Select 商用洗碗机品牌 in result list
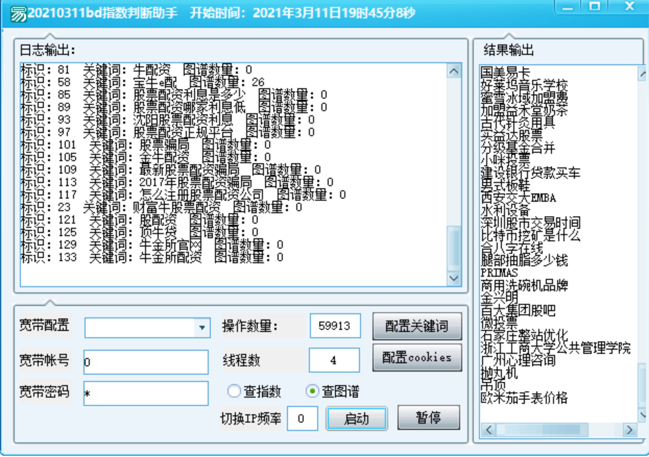Screen dimensions: 649x457 point(524,285)
